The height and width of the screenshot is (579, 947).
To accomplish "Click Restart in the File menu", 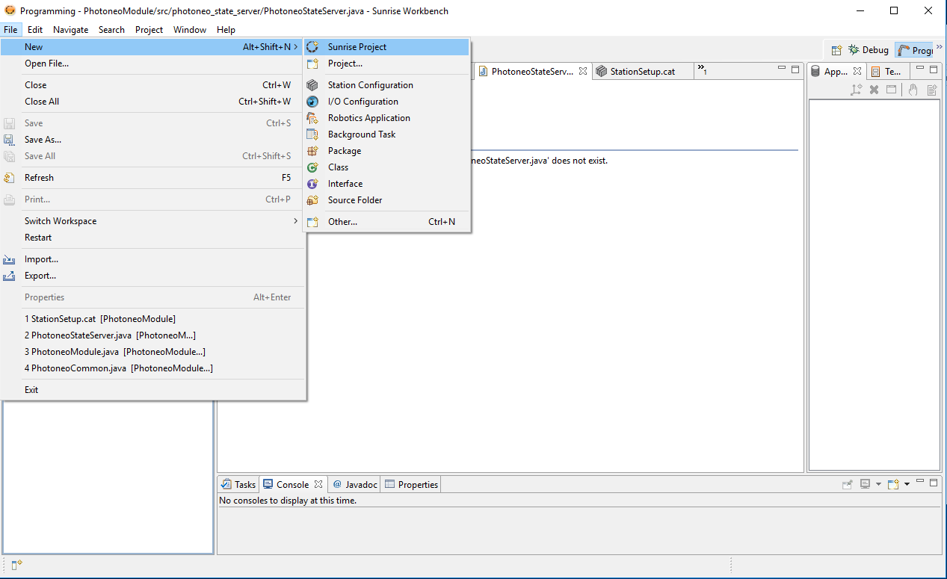I will pos(152,238).
